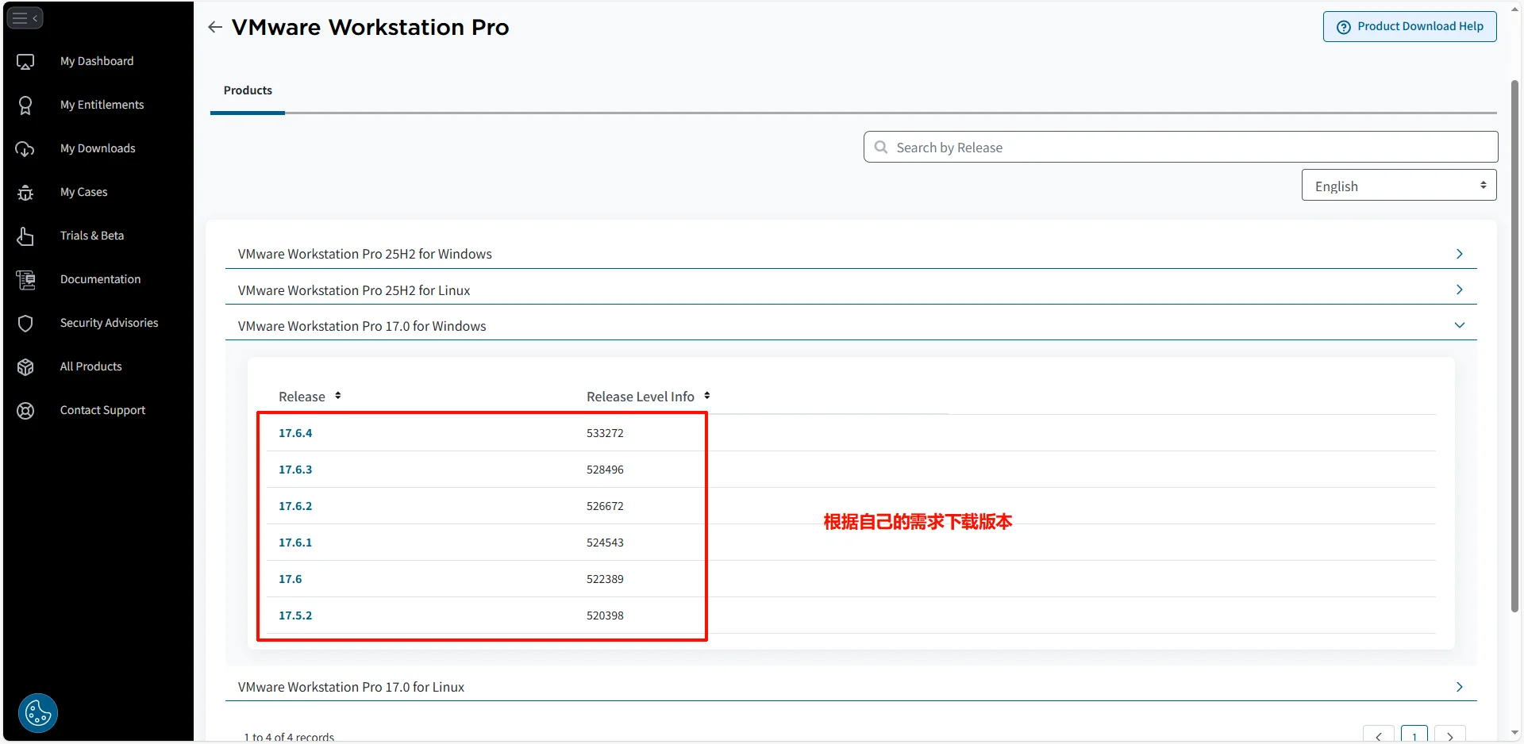Viewport: 1524px width, 744px height.
Task: Open release 17.6.4 link
Action: [x=295, y=433]
